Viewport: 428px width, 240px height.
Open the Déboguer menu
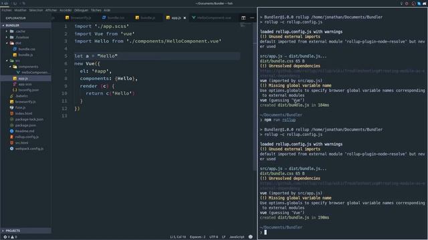point(82,10)
